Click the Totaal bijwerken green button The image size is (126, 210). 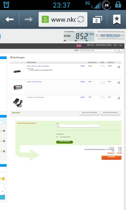(65, 142)
